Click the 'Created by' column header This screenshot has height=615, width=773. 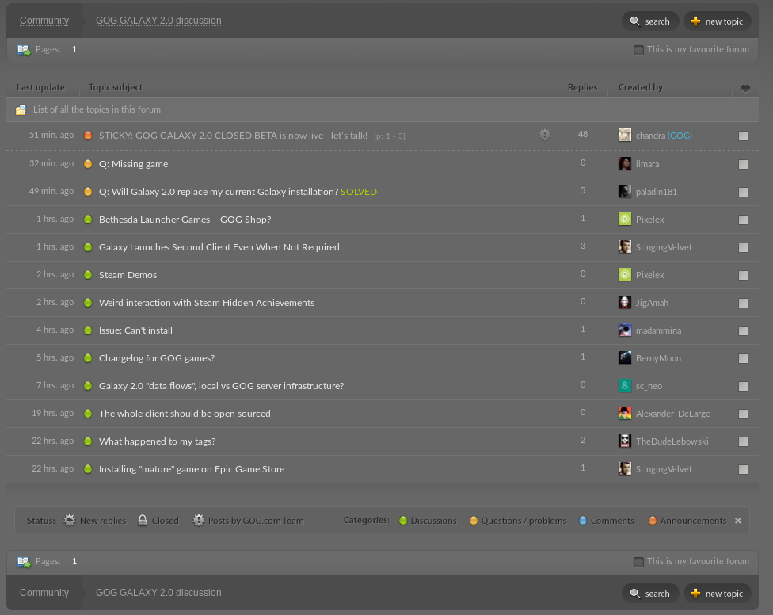point(641,87)
